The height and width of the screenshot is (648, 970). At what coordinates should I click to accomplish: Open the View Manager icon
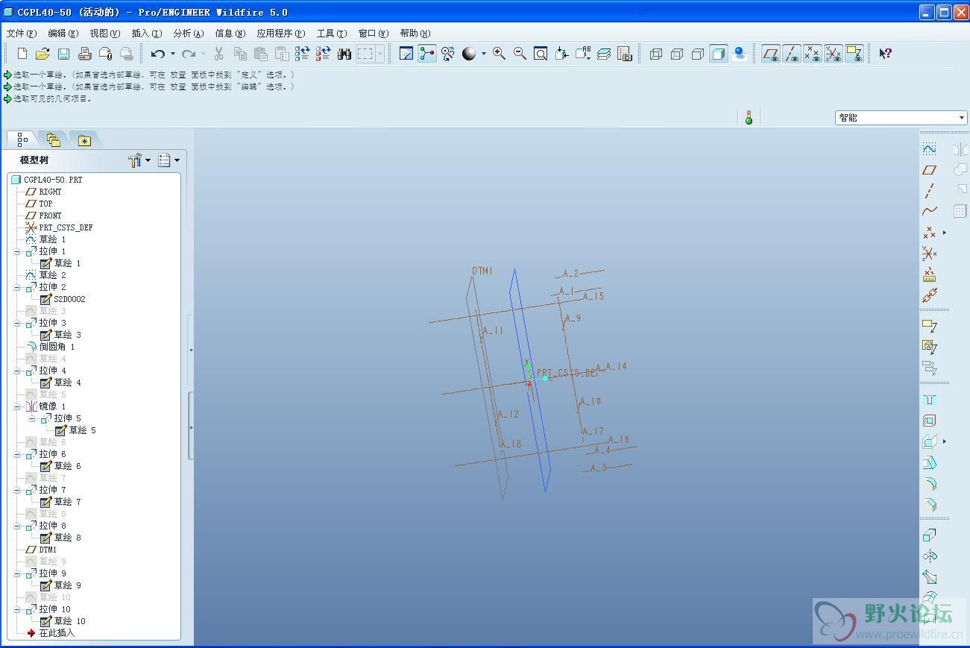[625, 54]
